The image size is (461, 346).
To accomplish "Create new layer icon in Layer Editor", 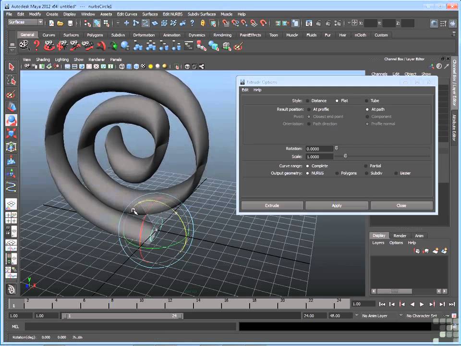I will click(436, 251).
